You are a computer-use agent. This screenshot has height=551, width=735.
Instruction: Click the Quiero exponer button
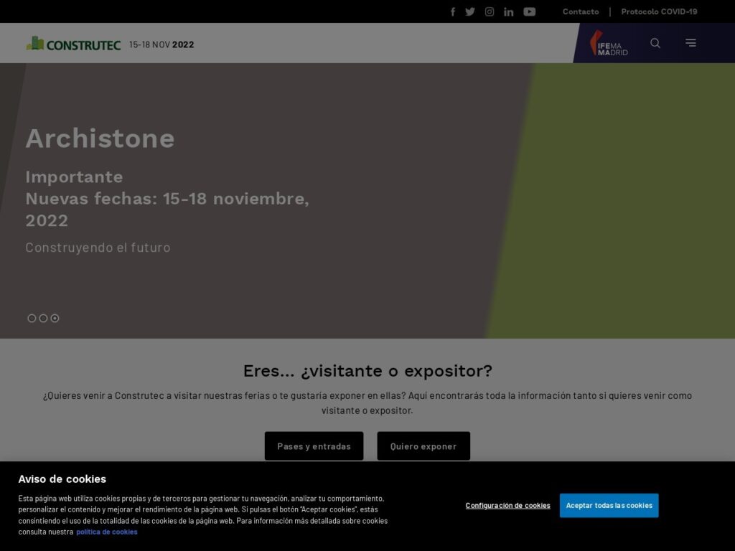click(423, 446)
